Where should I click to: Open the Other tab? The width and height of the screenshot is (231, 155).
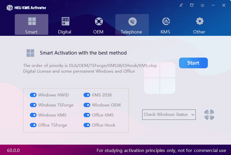199,24
